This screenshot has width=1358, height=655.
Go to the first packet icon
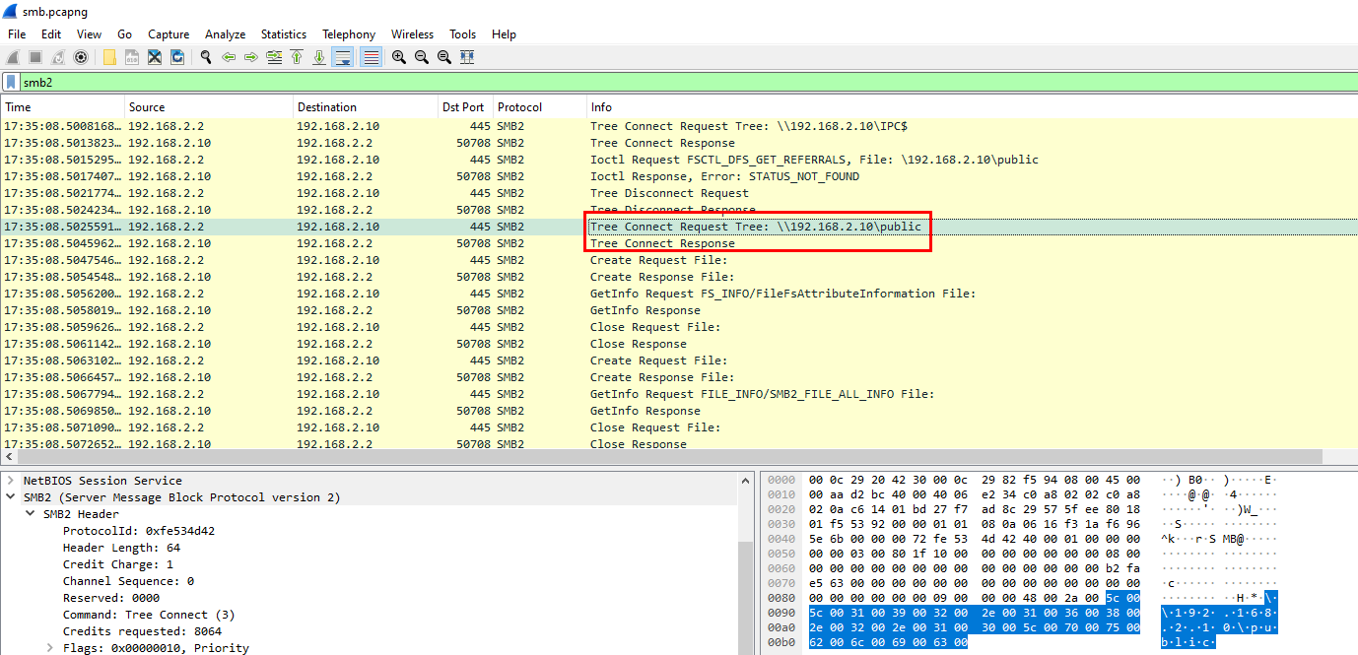(x=296, y=57)
